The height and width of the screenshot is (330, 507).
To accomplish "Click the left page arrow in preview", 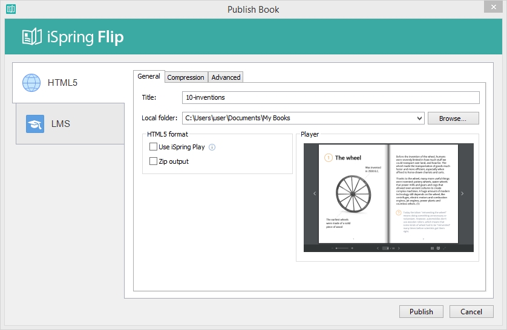I will (x=315, y=193).
